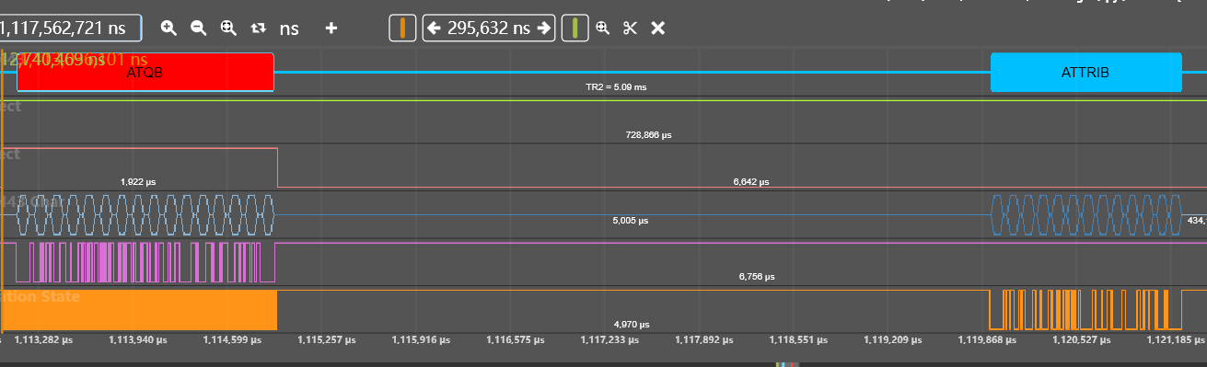This screenshot has width=1207, height=367.
Task: Click the zoom to fit magnifier icon
Action: click(228, 28)
